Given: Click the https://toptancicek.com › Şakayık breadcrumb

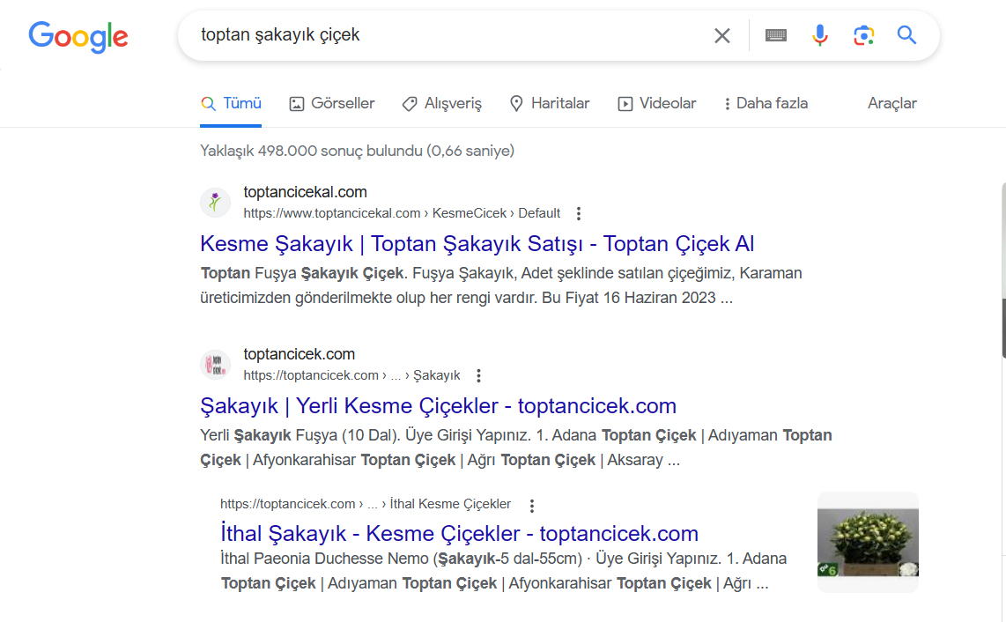Looking at the screenshot, I should pos(351,375).
